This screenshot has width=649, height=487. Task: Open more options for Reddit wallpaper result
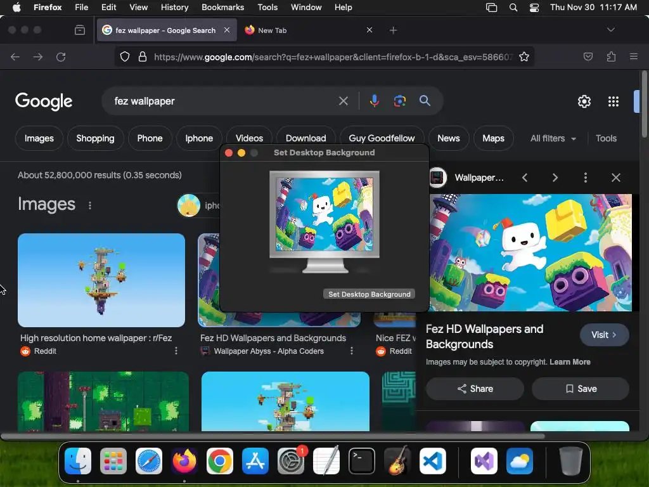point(176,351)
